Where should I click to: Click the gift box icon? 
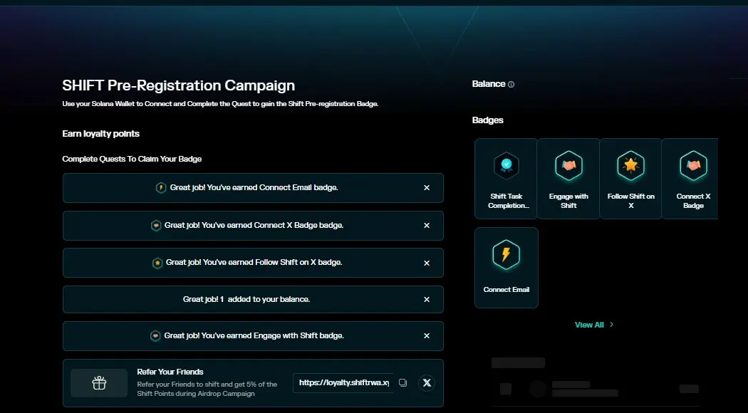[99, 383]
